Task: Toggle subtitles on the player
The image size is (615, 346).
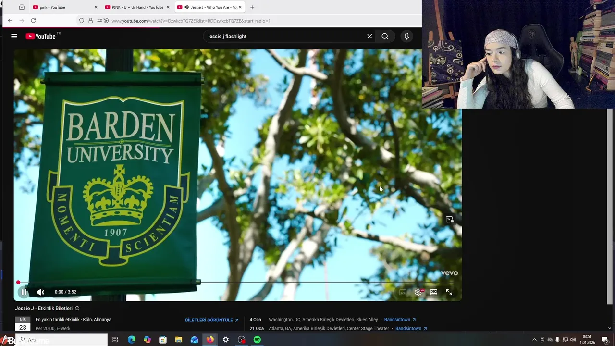Action: (403, 292)
